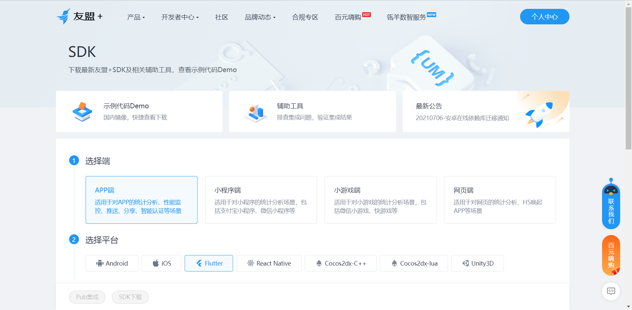Expand the 产品 dropdown menu
This screenshot has width=632, height=310.
(x=136, y=17)
